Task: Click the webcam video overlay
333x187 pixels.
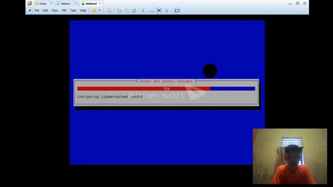Action: 290,156
